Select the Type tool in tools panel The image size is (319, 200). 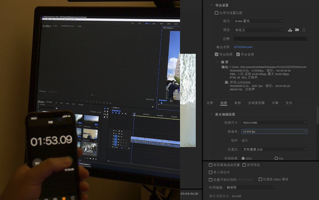pyautogui.click(x=108, y=117)
